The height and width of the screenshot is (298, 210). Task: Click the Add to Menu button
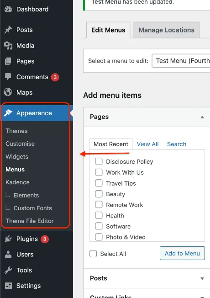[x=182, y=253]
